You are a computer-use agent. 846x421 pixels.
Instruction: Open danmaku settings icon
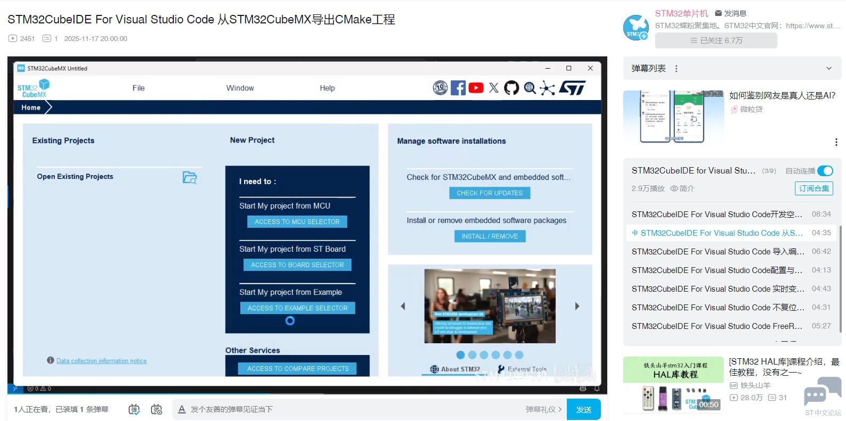pos(156,409)
